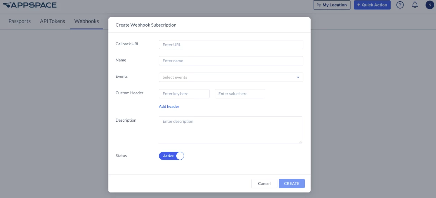Open the help question mark icon
This screenshot has width=436, height=198.
[400, 5]
